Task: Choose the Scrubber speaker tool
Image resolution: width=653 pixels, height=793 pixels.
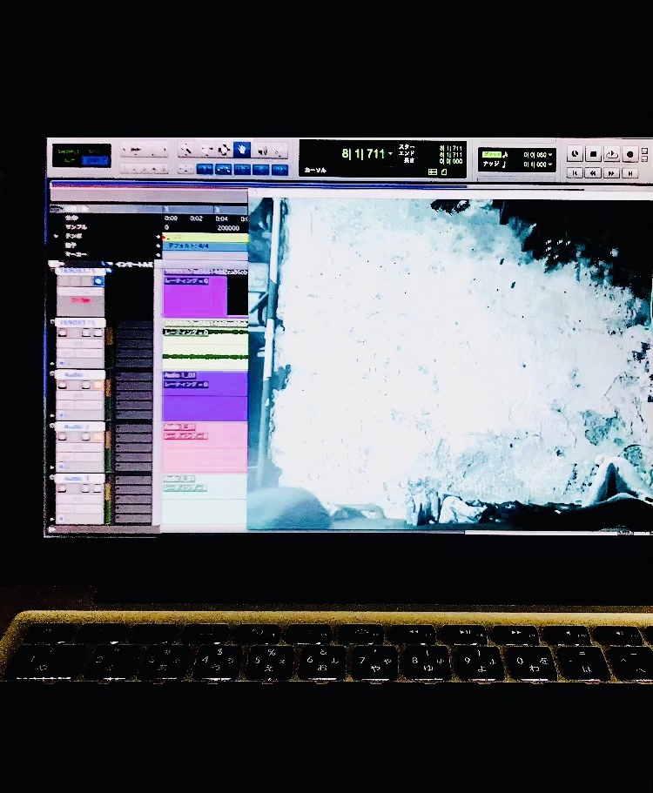Action: [261, 151]
